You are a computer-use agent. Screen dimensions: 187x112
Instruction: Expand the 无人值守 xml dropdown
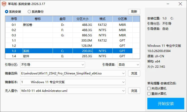tap(123, 91)
